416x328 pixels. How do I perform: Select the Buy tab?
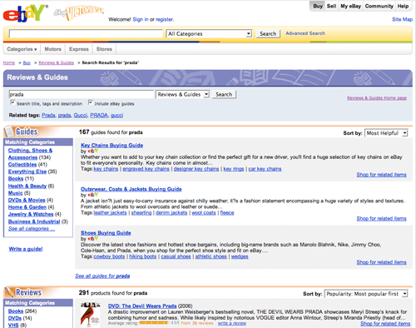[318, 6]
